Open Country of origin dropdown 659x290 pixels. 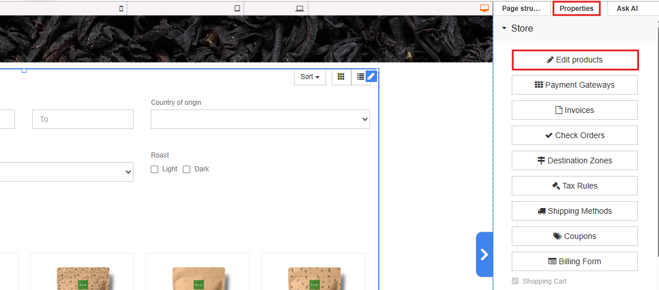pyautogui.click(x=260, y=119)
